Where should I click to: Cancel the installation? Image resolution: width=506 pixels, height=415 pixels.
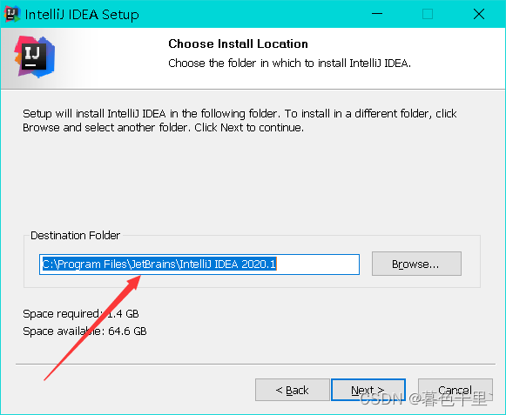click(x=455, y=390)
